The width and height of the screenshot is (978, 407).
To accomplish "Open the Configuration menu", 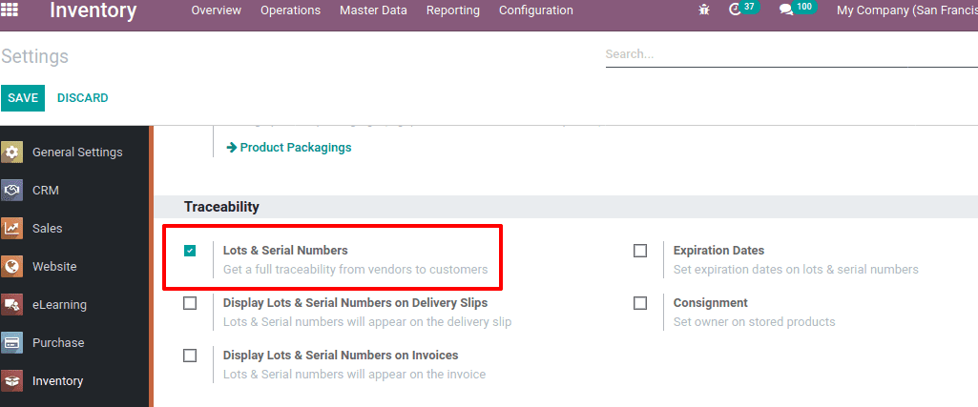I will [x=536, y=10].
